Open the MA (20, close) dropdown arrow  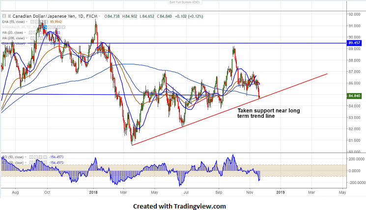coord(25,32)
